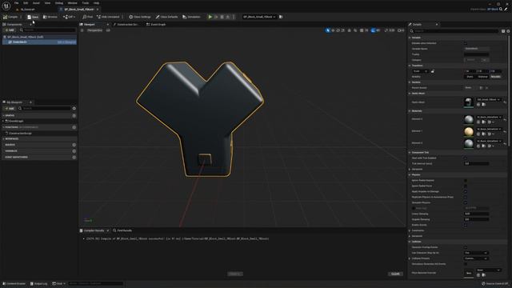The image size is (512, 288).
Task: Click the Static Mesh thumbnail
Action: 469,102
